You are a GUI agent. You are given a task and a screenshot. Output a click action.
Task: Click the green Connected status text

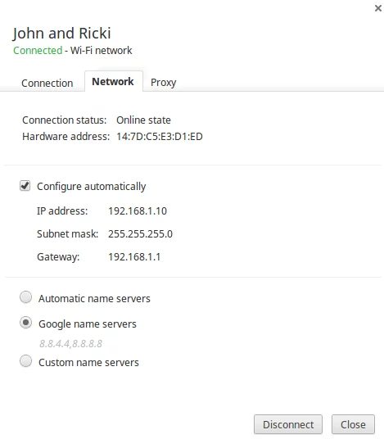click(38, 51)
